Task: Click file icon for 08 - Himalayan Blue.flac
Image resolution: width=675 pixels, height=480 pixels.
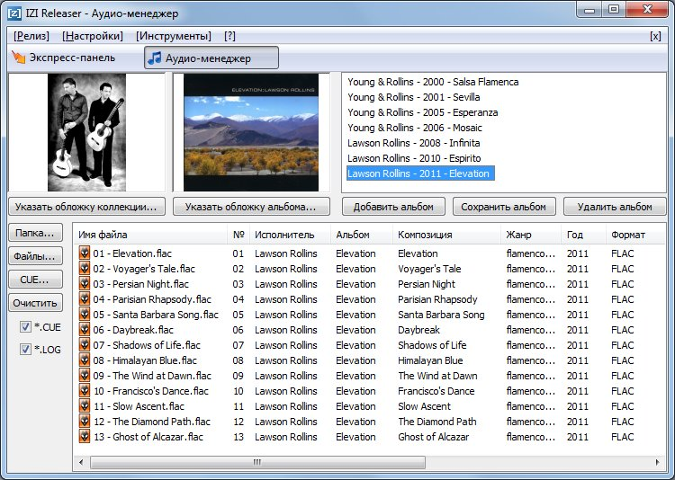Action: click(85, 360)
